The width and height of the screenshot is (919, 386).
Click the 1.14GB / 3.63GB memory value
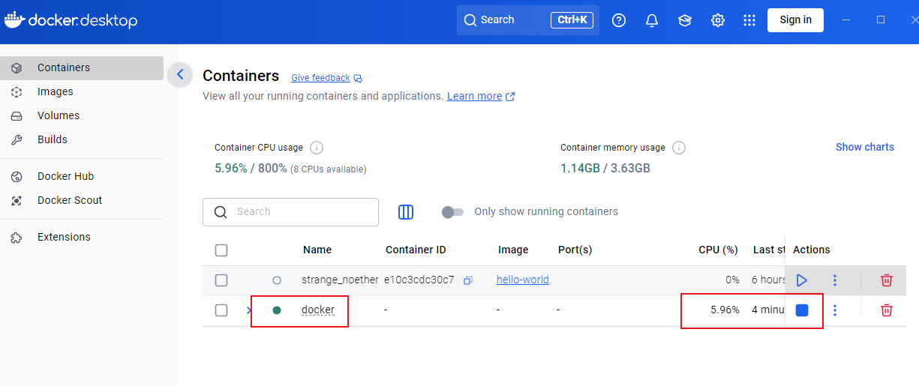[605, 168]
